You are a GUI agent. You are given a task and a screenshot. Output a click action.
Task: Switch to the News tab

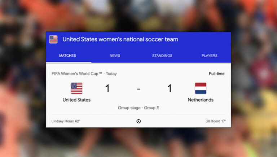pyautogui.click(x=115, y=56)
